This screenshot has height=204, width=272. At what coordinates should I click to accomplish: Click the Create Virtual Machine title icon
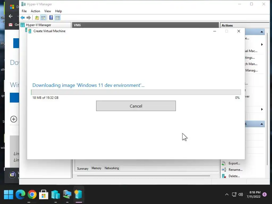(x=30, y=31)
